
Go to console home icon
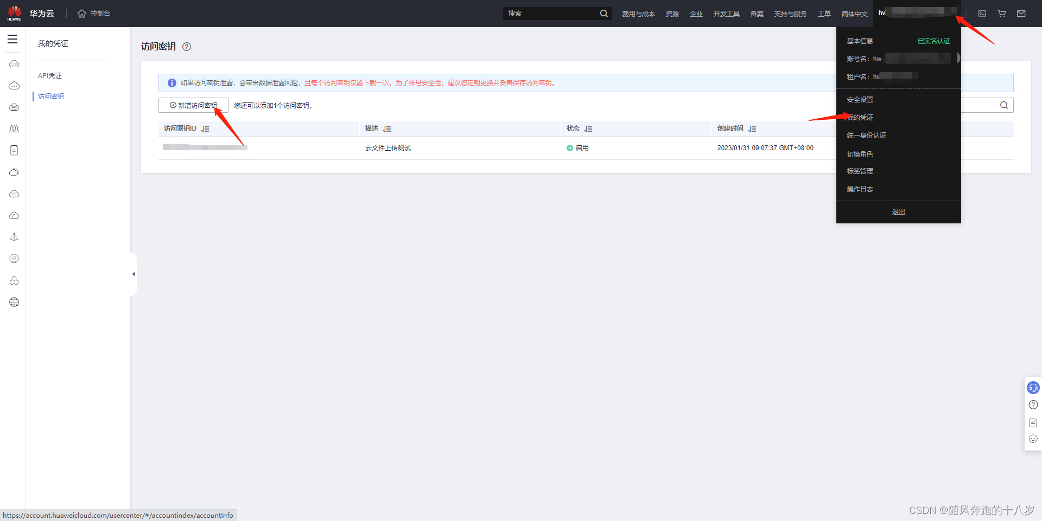82,14
